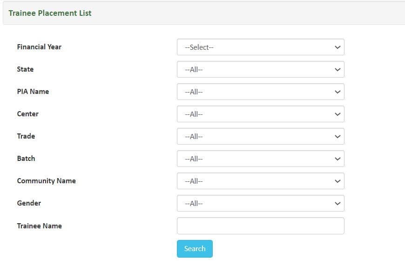Expand the Center selection dropdown

pyautogui.click(x=260, y=114)
